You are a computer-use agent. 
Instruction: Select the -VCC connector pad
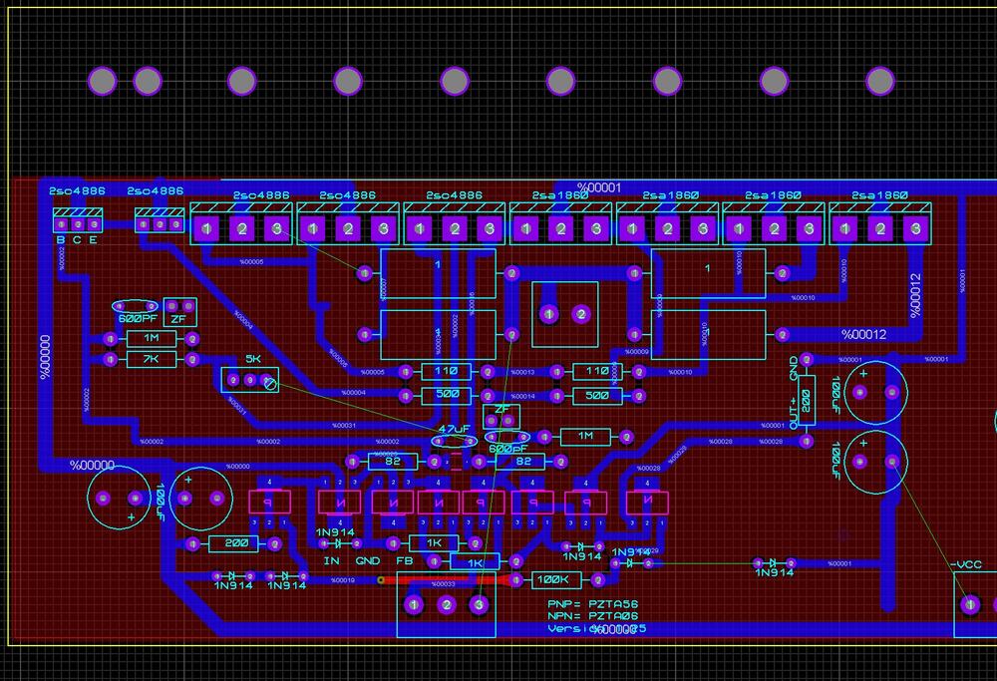[x=968, y=604]
